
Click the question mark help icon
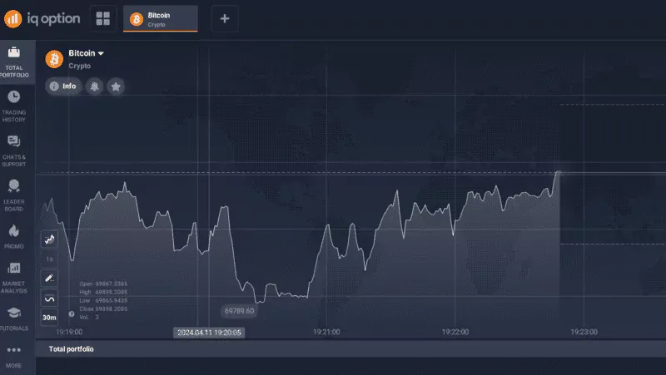tap(72, 314)
